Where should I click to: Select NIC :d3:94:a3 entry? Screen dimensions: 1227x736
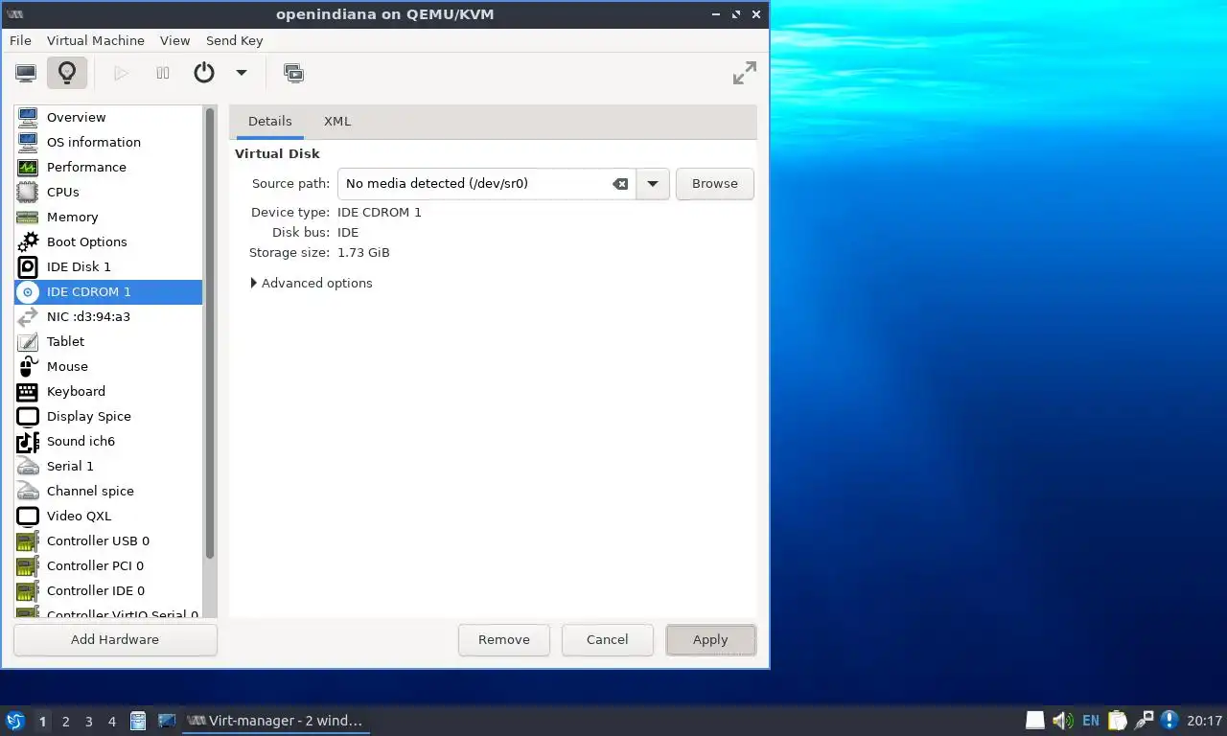[108, 316]
